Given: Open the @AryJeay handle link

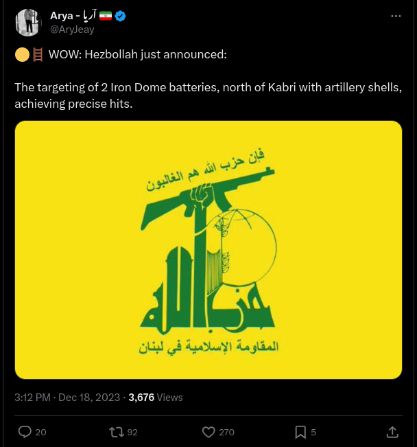Looking at the screenshot, I should coord(72,29).
